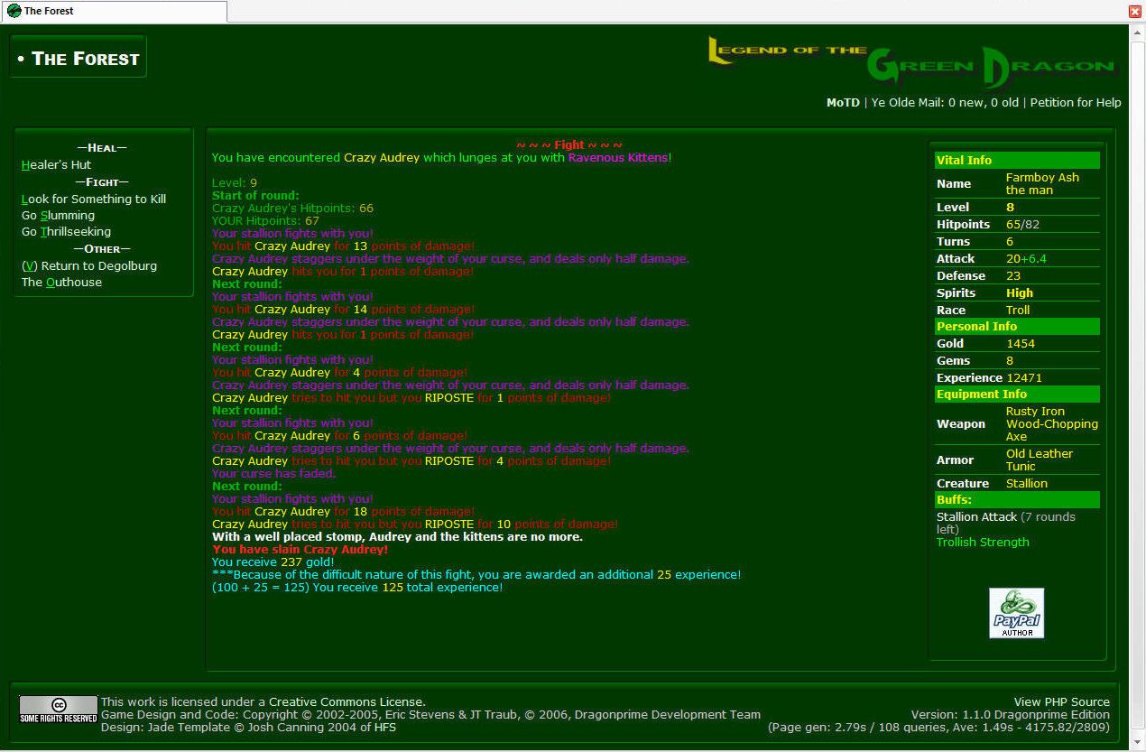
Task: Select Go Thrillseeking option
Action: pos(66,231)
